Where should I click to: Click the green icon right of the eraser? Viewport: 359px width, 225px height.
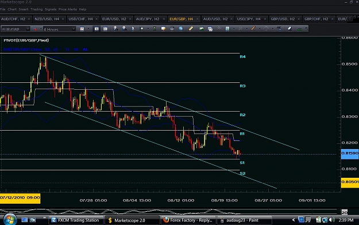(299, 29)
